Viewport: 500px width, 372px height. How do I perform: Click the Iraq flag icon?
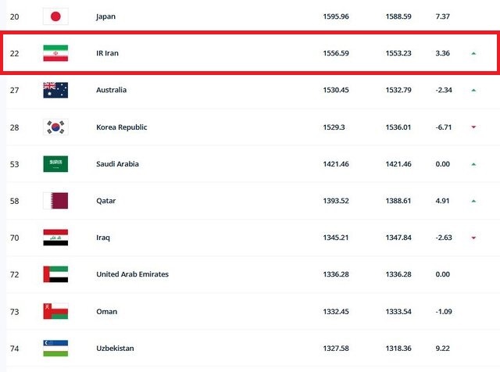tap(55, 238)
